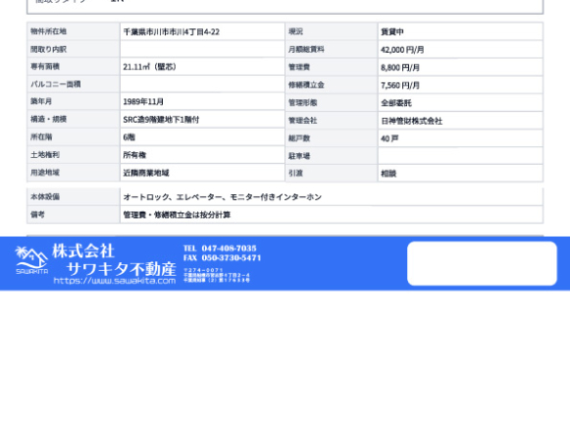Select the 管理費・修繕積立金は按分計算 remark
Image resolution: width=570 pixels, height=427 pixels.
[x=177, y=214]
